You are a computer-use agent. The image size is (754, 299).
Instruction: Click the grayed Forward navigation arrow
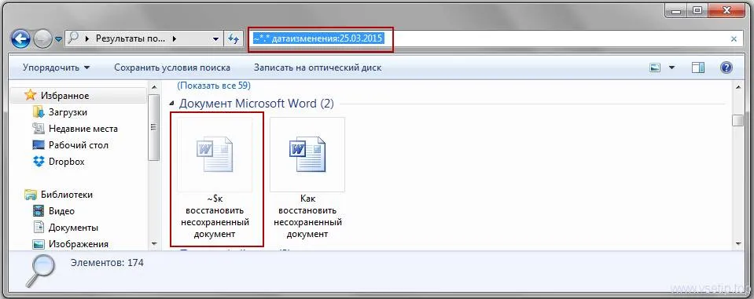[x=42, y=39]
